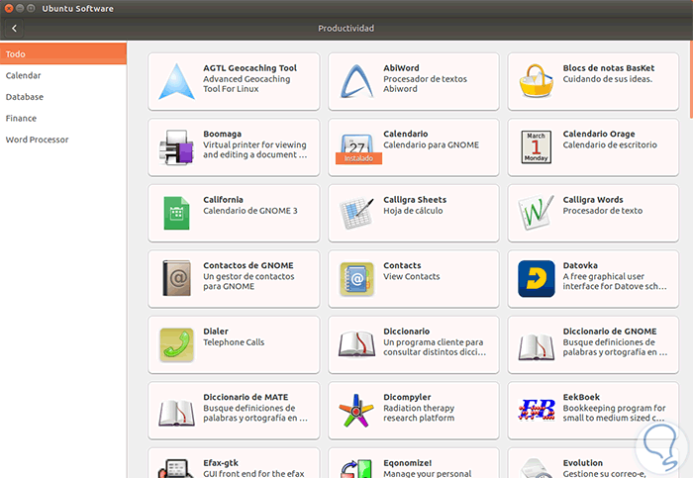693x478 pixels.
Task: Click the EekBoek EB logo icon
Action: (537, 410)
